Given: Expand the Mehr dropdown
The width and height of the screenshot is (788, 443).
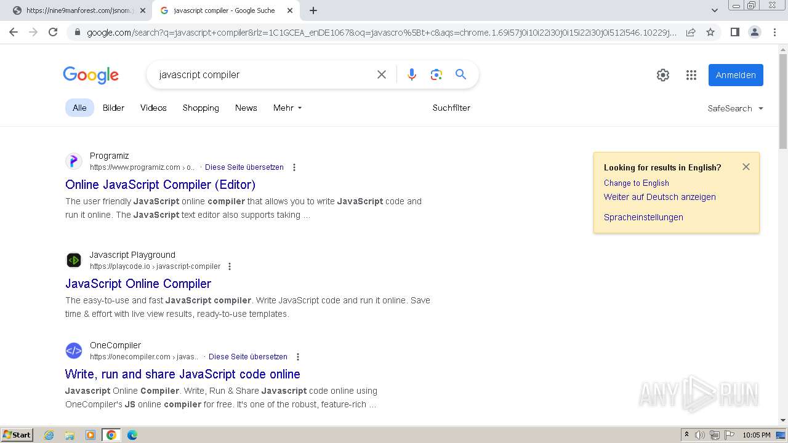Looking at the screenshot, I should pyautogui.click(x=287, y=108).
